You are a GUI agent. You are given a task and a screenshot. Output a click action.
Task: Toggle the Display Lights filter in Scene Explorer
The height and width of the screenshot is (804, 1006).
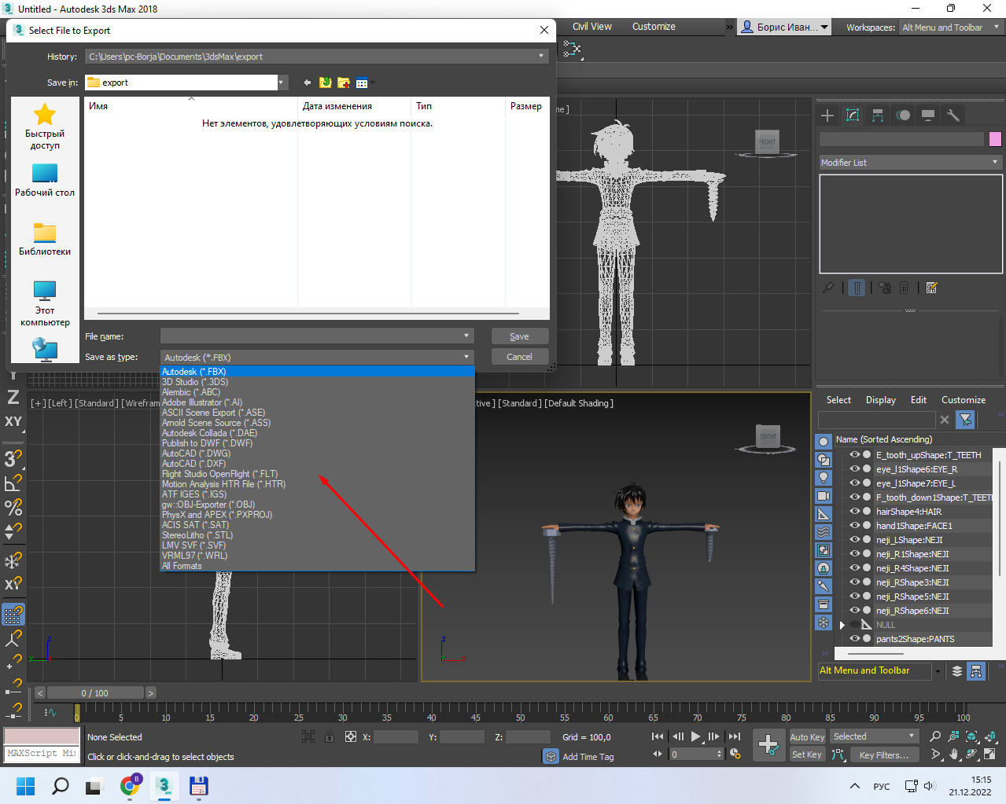point(824,477)
